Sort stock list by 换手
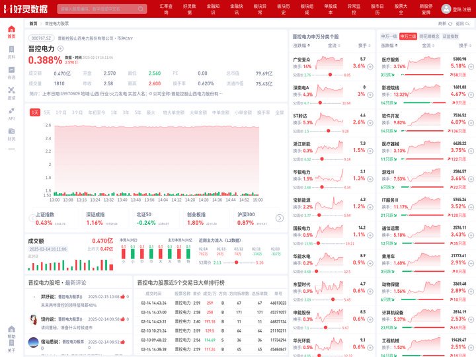 coord(364,46)
